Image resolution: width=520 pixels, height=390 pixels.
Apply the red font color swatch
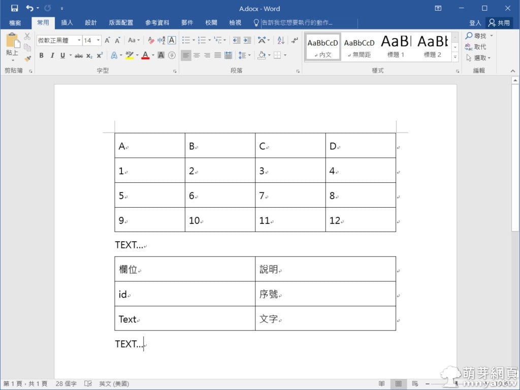pos(145,55)
